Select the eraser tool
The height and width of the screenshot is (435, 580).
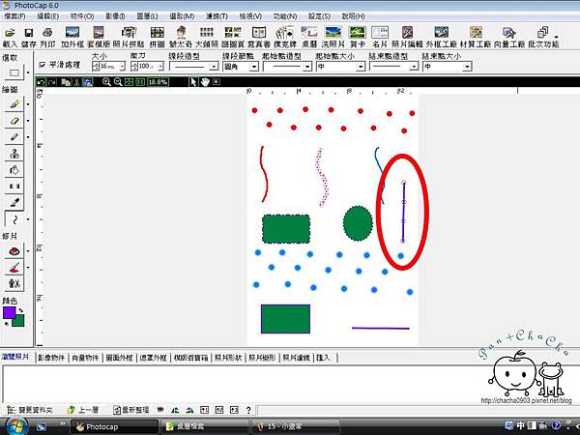pos(14,121)
